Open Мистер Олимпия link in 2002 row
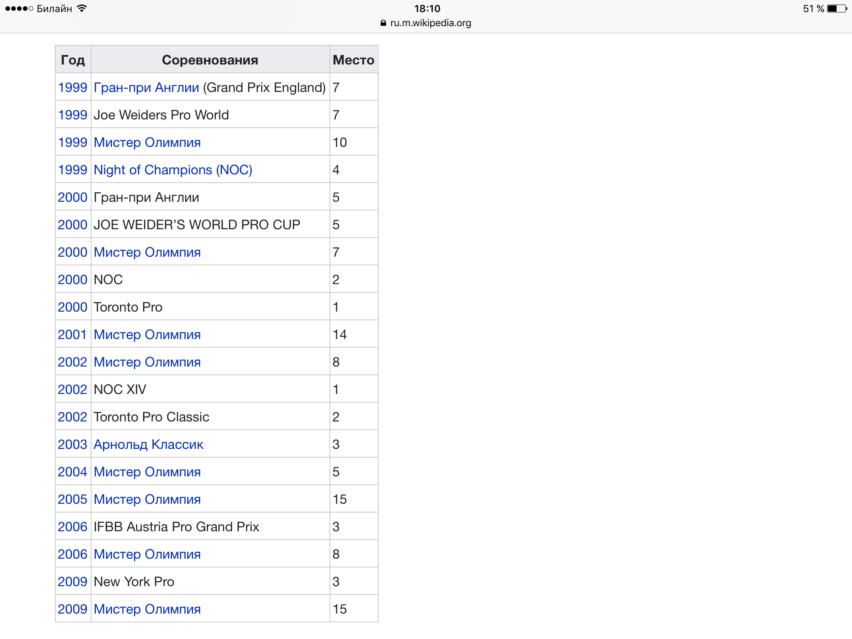 pyautogui.click(x=147, y=362)
